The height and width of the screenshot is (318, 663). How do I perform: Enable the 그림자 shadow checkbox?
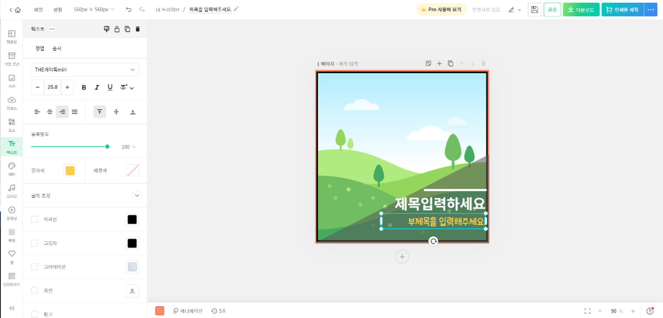[35, 243]
